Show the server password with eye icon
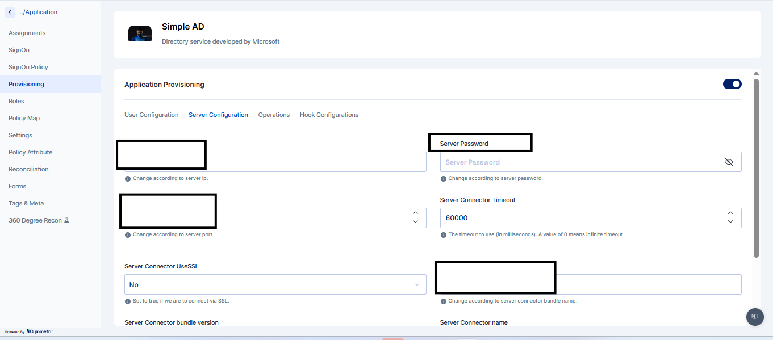Image resolution: width=773 pixels, height=340 pixels. pos(729,162)
